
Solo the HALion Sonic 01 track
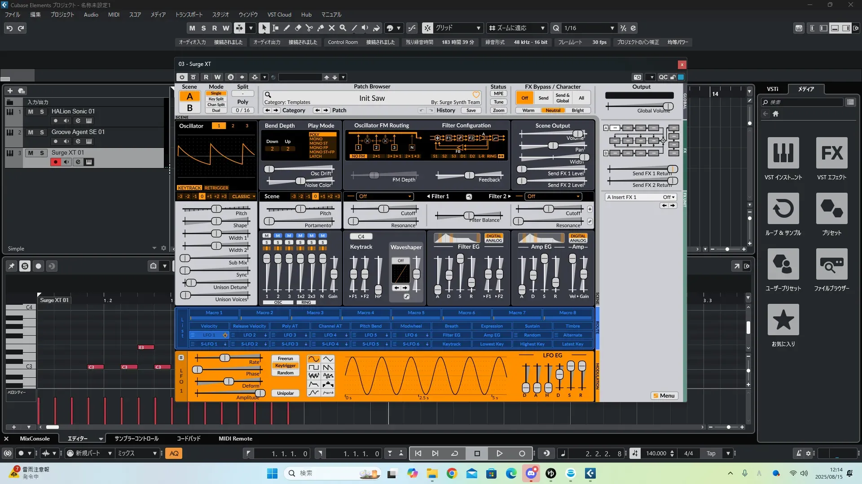click(x=42, y=112)
